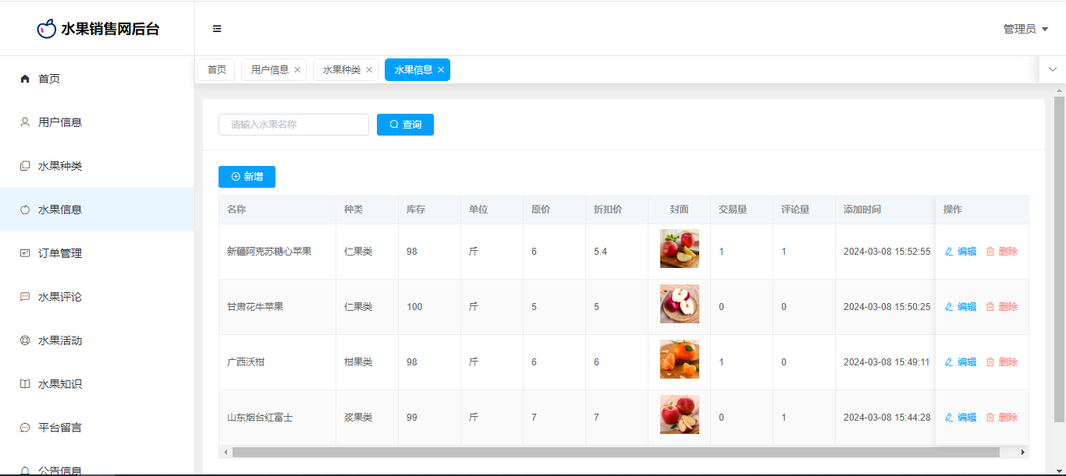Click 编辑 for 甘肃花牛苹果
Screen dimensions: 1066x476
(x=961, y=307)
